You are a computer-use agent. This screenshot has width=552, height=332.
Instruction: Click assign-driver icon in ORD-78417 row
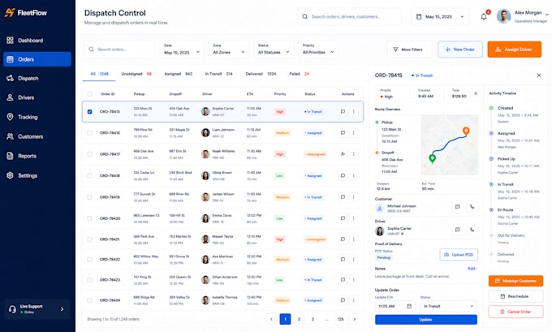343,154
